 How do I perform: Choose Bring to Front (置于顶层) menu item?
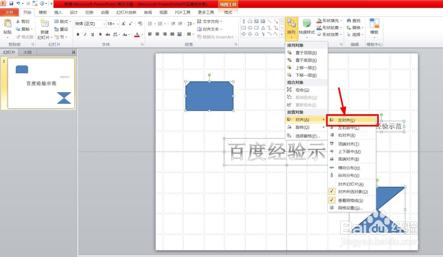[306, 53]
